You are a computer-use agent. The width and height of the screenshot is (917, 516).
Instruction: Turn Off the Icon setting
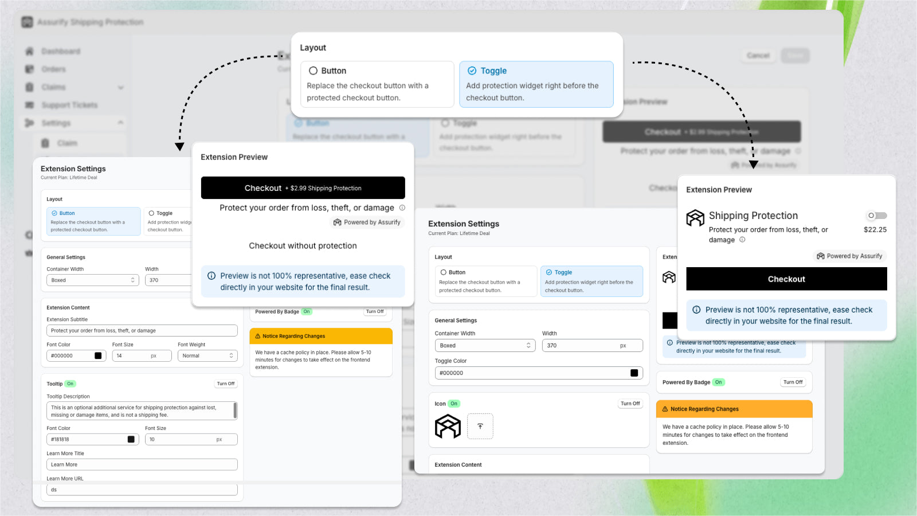(630, 403)
